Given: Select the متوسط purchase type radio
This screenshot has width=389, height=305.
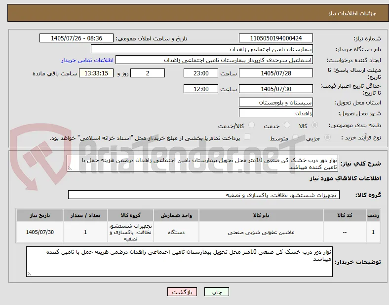Looking at the screenshot, I should [x=295, y=137].
